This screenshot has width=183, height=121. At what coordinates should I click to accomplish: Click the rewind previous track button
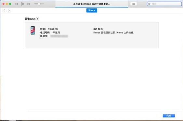pyautogui.click(x=16, y=4)
